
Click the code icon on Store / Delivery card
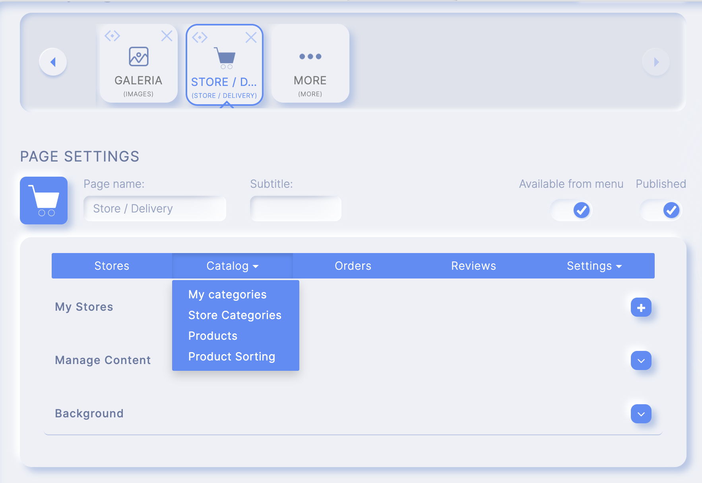pyautogui.click(x=200, y=37)
